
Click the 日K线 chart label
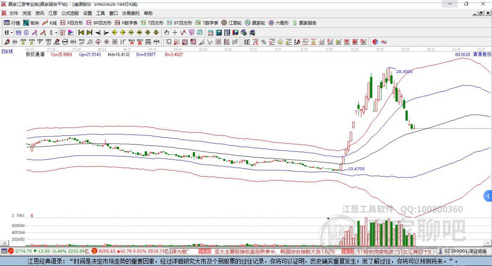point(7,52)
